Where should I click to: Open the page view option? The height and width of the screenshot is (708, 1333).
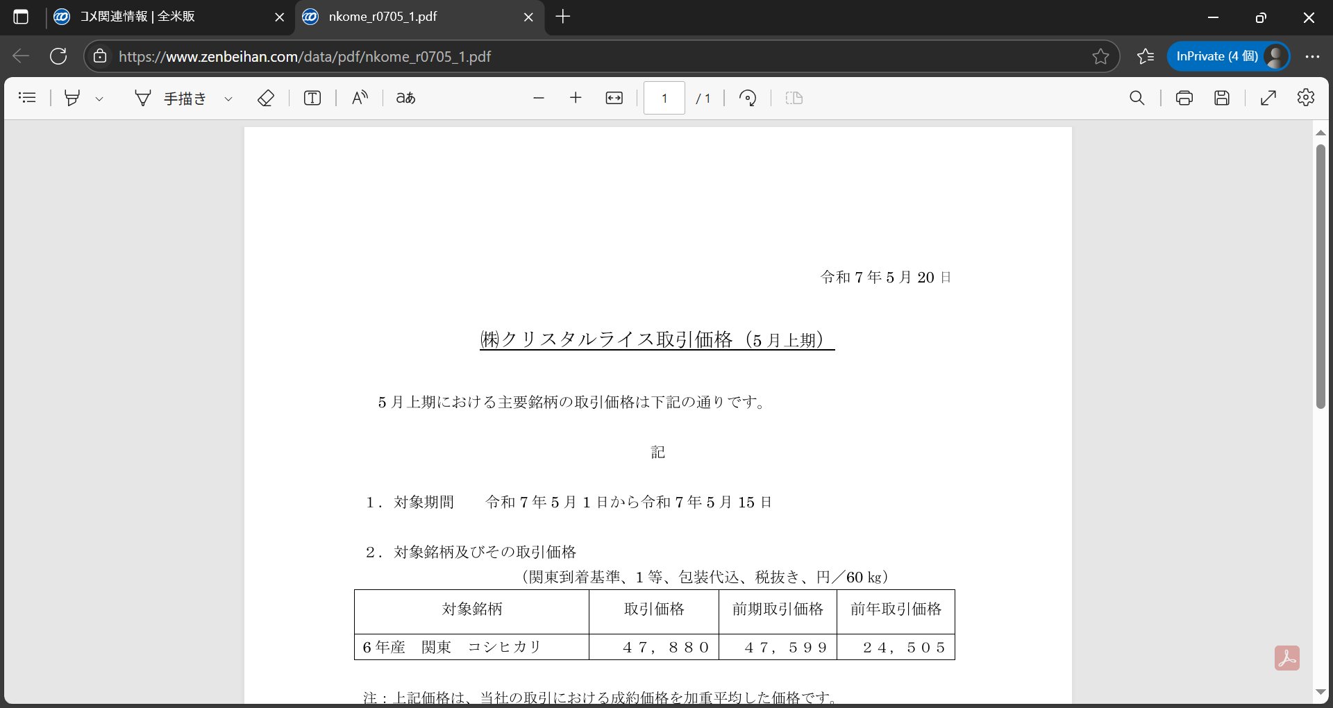click(794, 98)
